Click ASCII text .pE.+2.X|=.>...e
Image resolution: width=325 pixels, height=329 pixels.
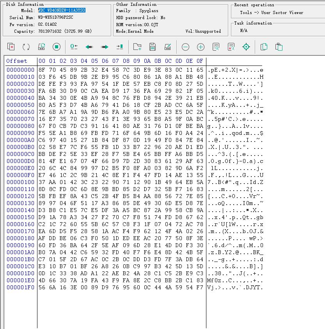tap(235, 70)
